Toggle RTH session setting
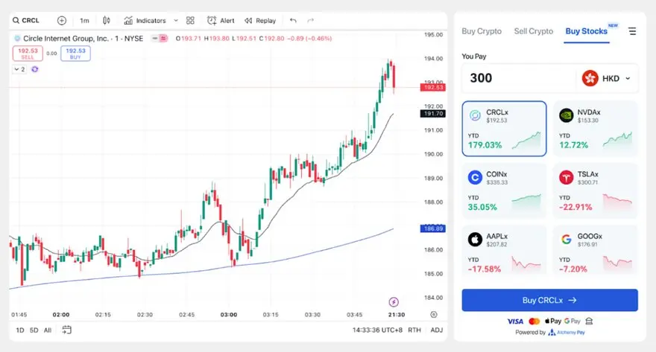The image size is (656, 352). [414, 330]
